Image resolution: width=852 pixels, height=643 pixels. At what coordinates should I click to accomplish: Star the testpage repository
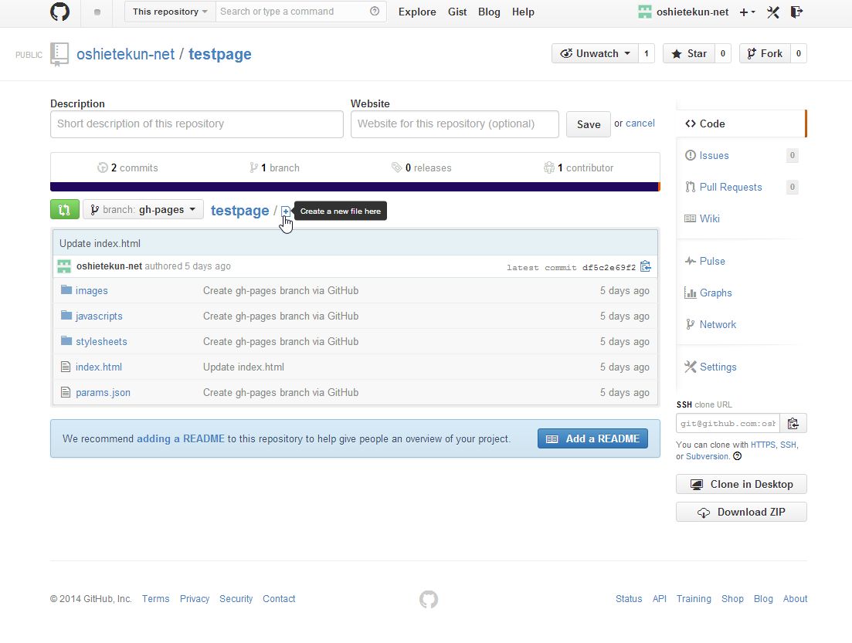point(689,53)
